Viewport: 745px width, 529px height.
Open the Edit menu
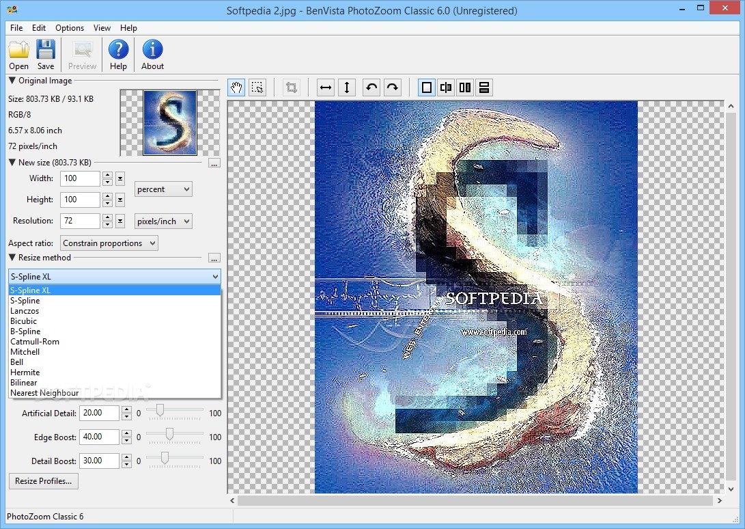pyautogui.click(x=39, y=27)
